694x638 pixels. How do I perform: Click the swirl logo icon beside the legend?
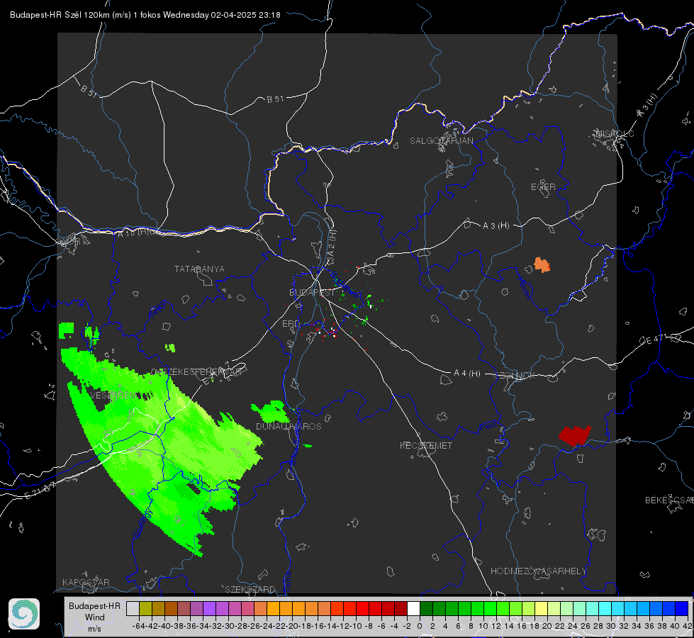[x=24, y=614]
